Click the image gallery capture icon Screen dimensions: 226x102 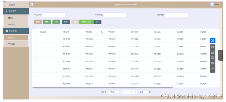point(213,52)
